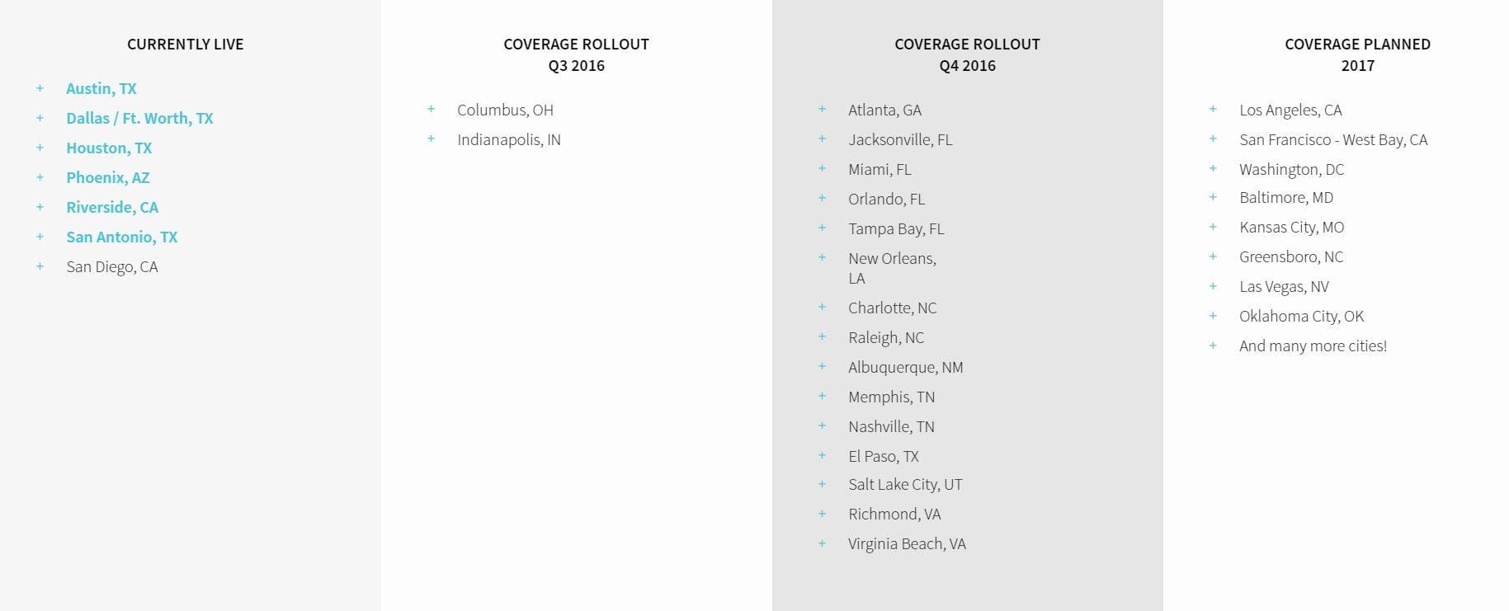Open the San Antonio, TX link
The width and height of the screenshot is (1509, 611).
[x=122, y=237]
